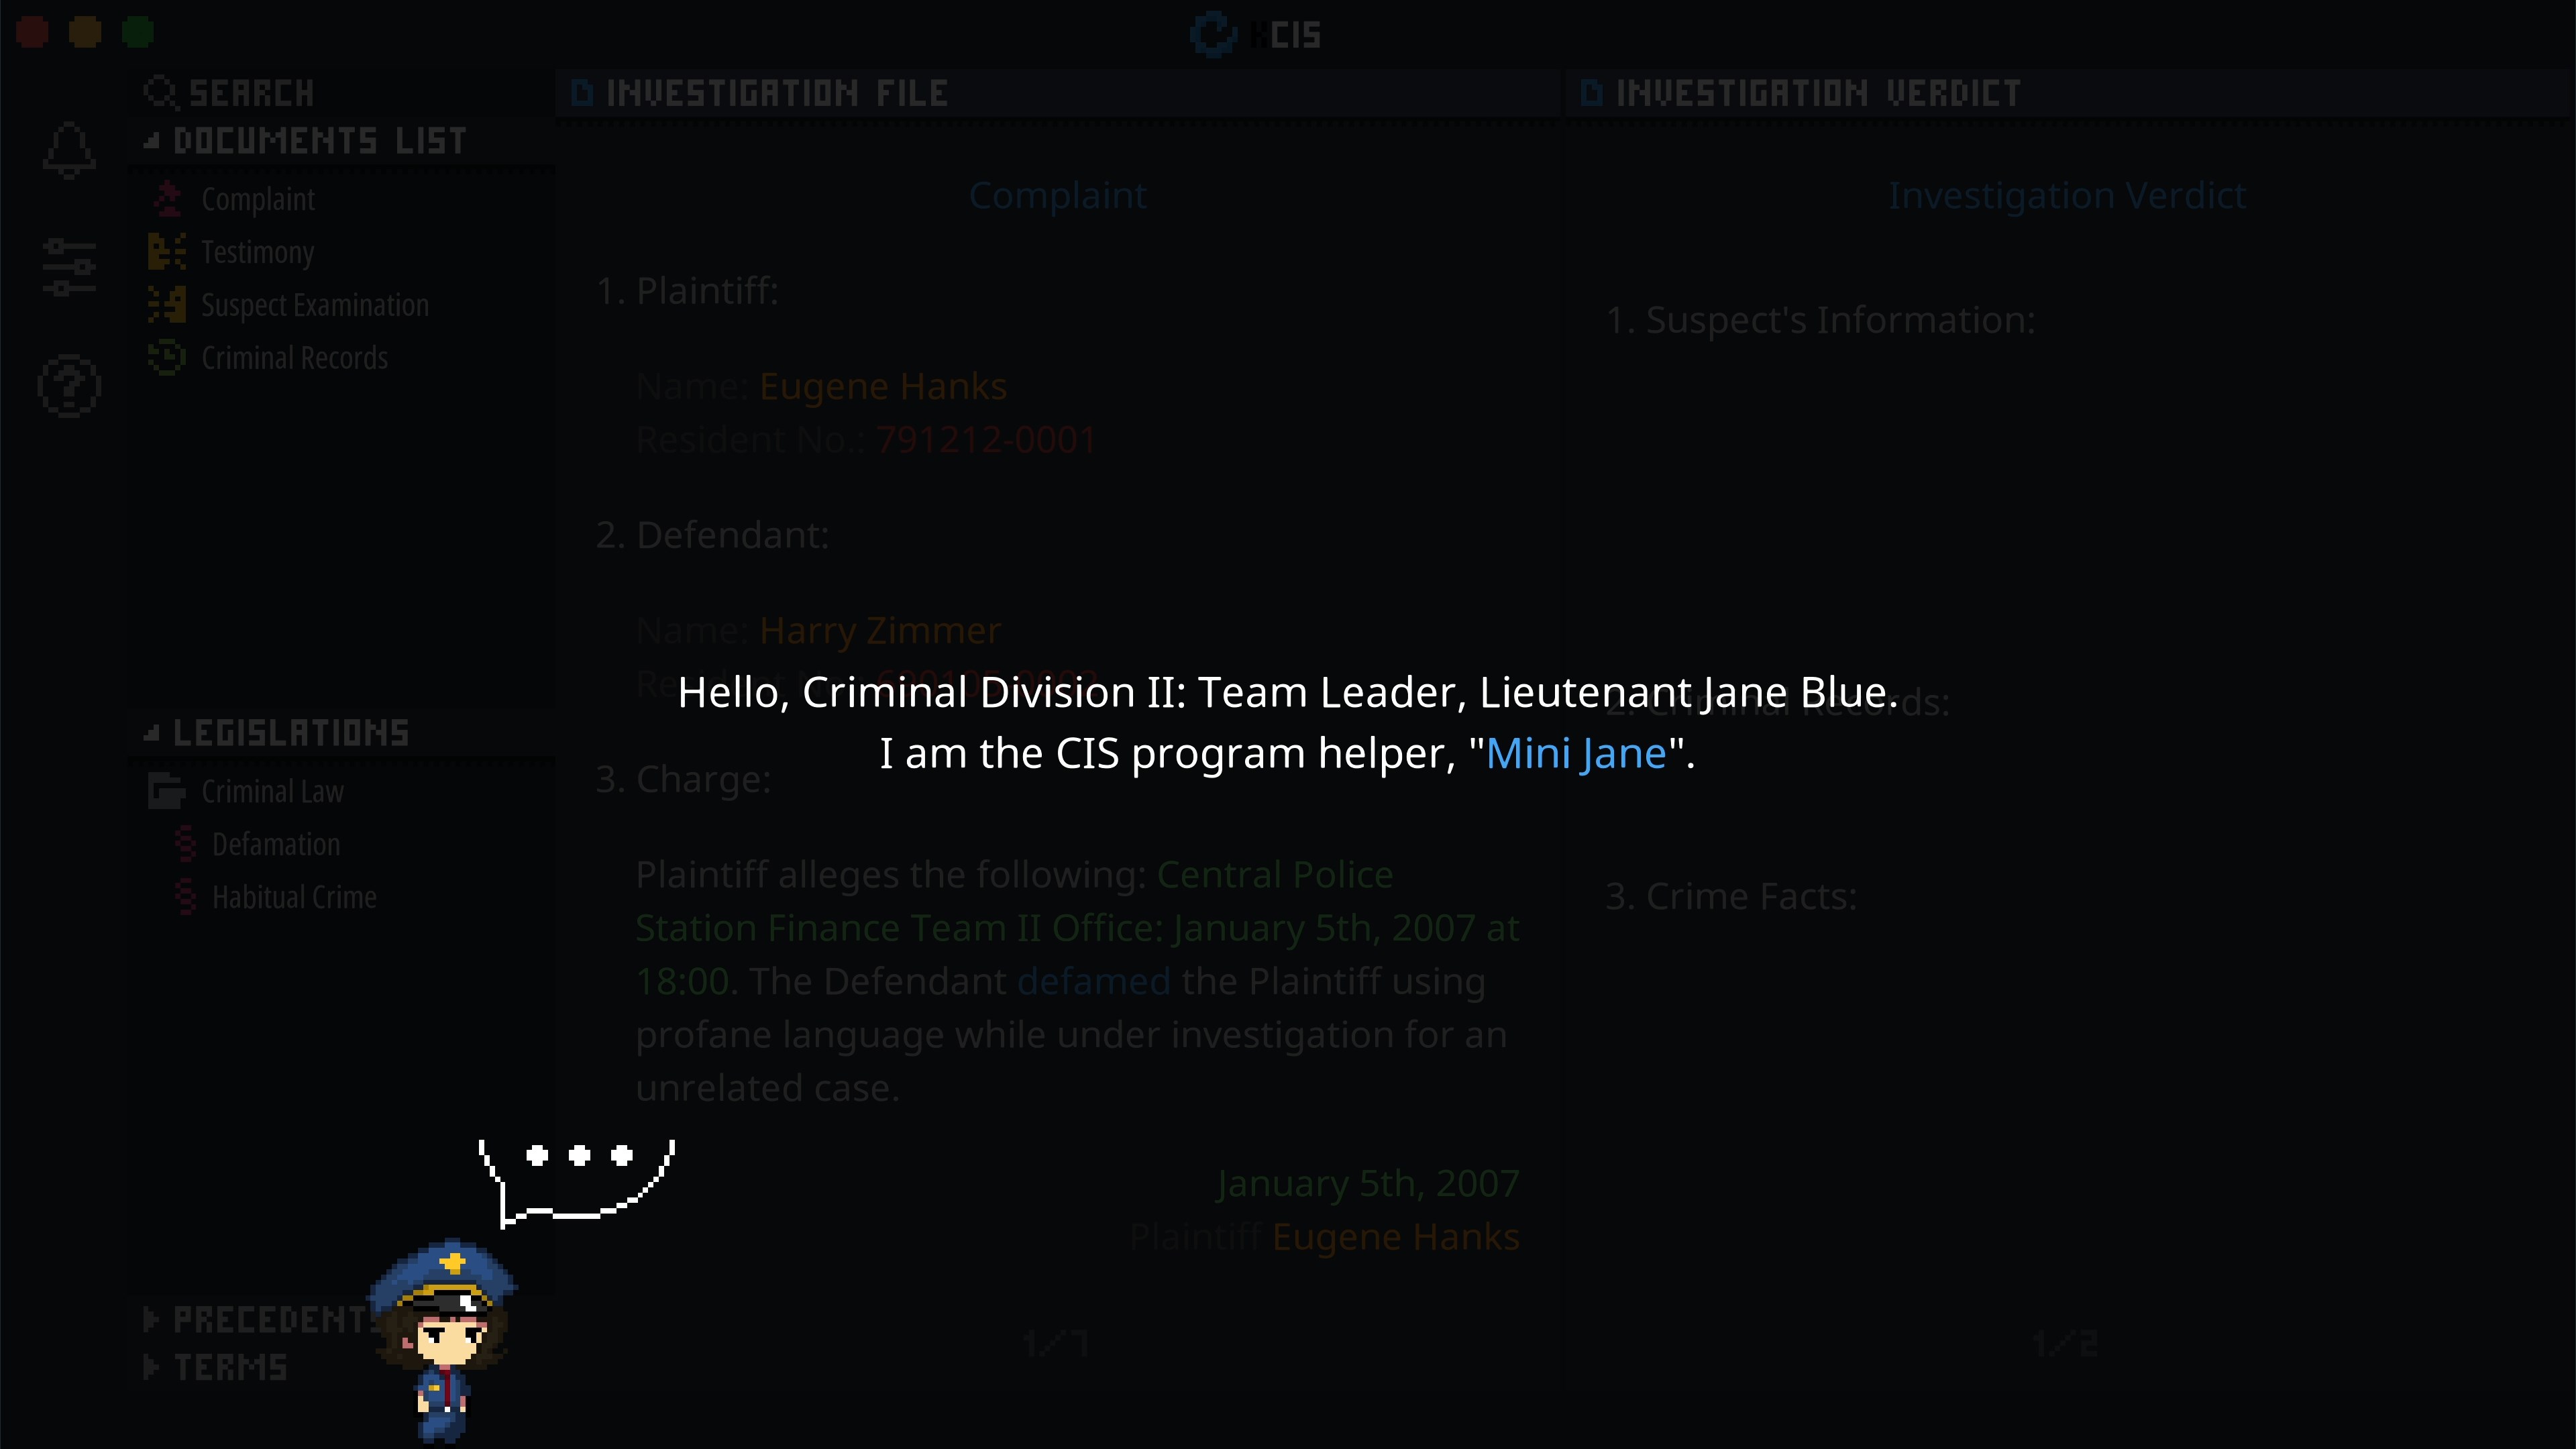The height and width of the screenshot is (1449, 2576).
Task: Click the Complaint document icon
Action: (168, 197)
